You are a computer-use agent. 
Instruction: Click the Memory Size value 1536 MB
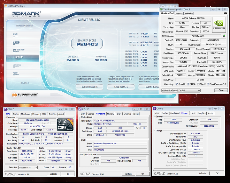(183, 62)
